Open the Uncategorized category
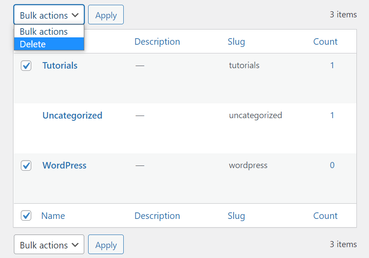 72,115
